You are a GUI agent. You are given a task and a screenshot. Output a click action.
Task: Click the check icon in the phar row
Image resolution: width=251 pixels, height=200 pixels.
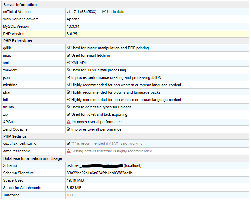(x=69, y=93)
